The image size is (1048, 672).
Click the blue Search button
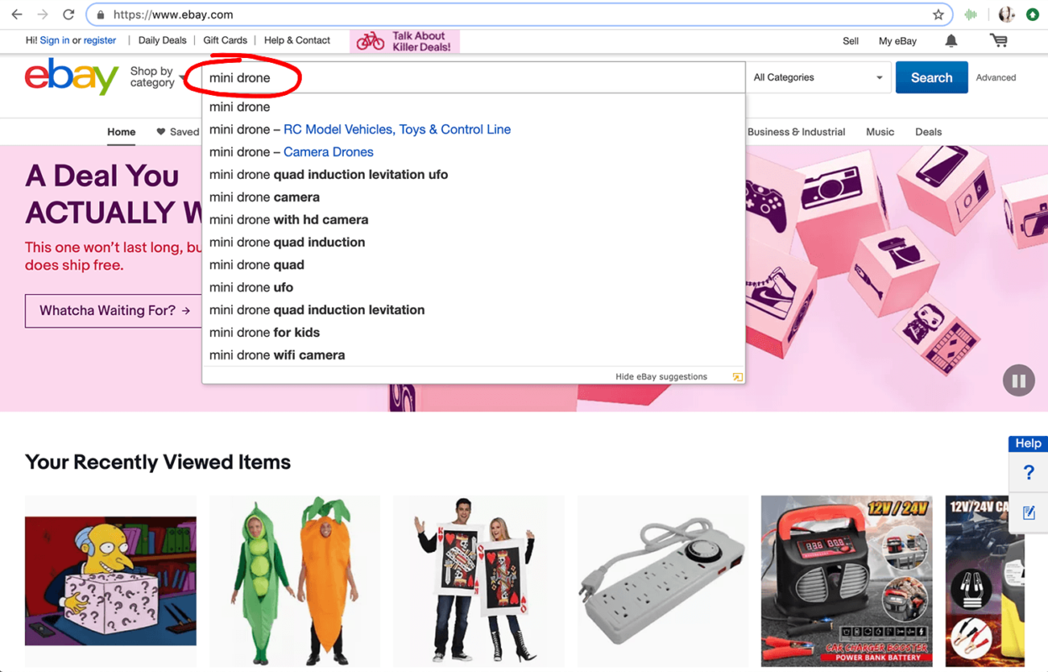tap(931, 77)
